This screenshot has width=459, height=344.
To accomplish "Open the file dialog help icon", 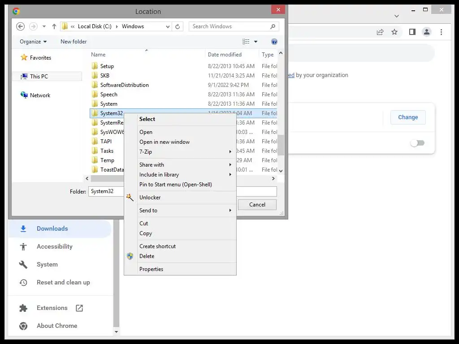I will pos(274,42).
